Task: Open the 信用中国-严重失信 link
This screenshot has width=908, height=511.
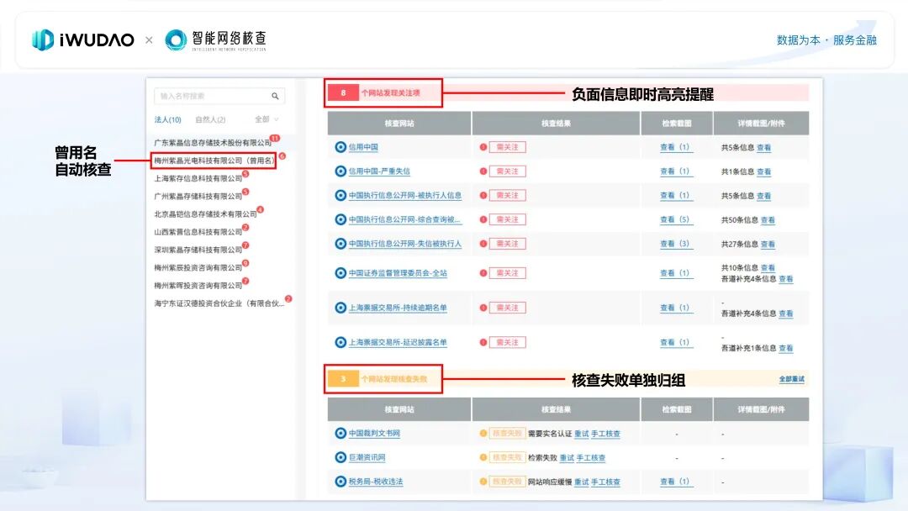Action: [379, 171]
